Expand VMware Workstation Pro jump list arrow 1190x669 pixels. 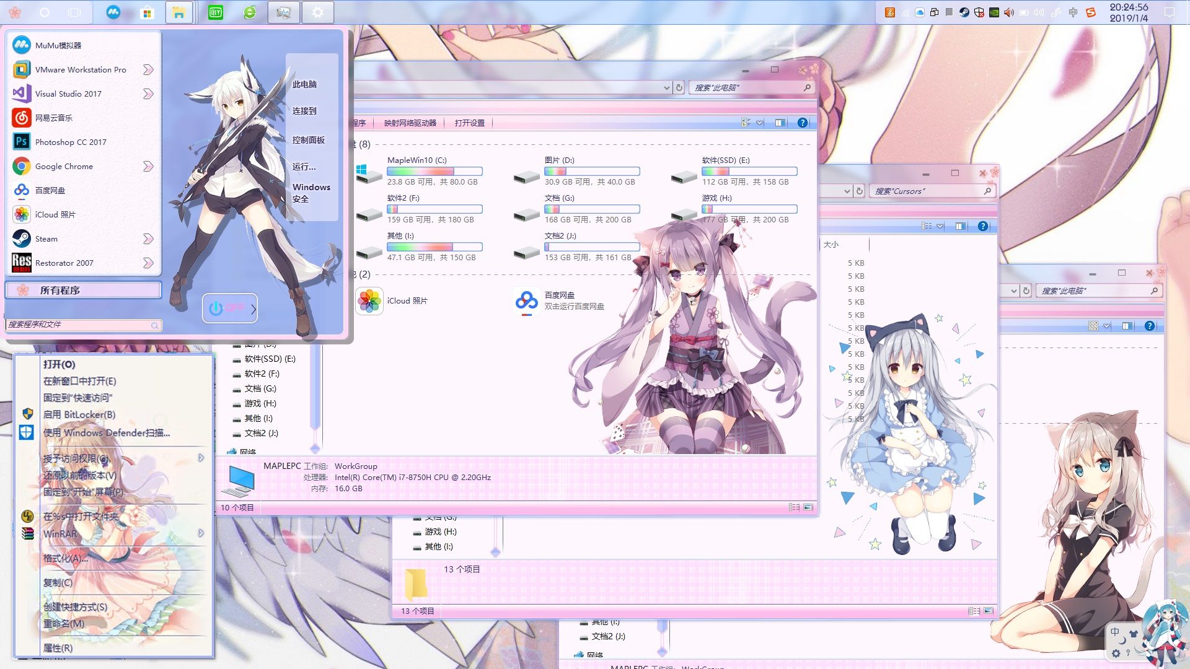tap(148, 69)
